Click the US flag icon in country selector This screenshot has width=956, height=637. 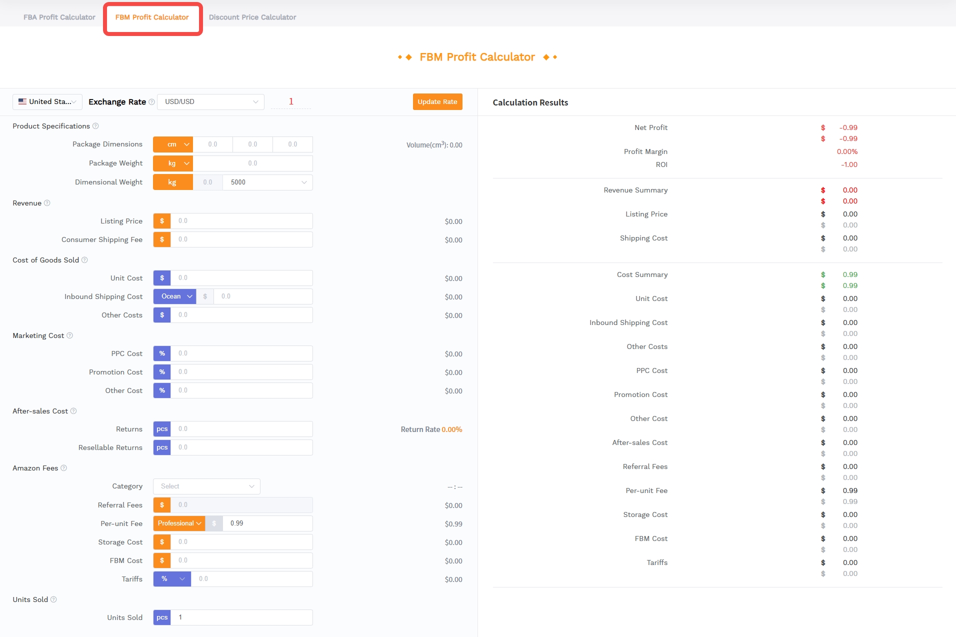point(22,101)
